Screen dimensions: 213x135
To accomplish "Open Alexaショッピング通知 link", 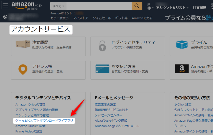I will click(x=111, y=121).
